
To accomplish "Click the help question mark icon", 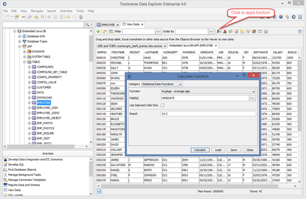I will point(300,32).
